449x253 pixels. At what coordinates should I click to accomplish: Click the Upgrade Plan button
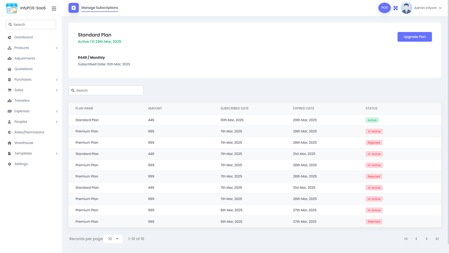tap(415, 37)
